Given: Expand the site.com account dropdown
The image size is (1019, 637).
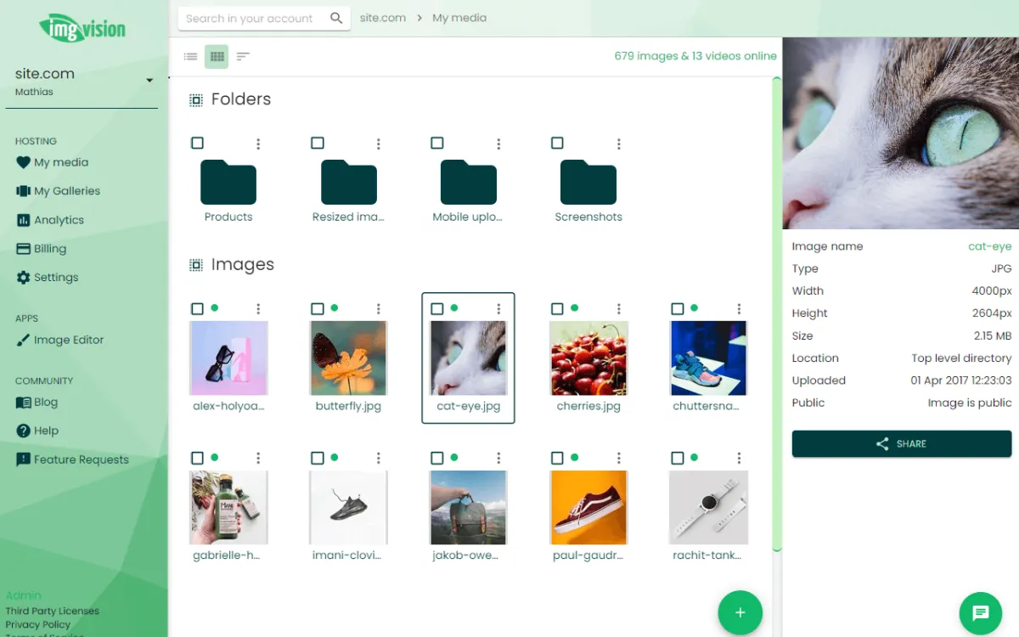Looking at the screenshot, I should point(149,81).
